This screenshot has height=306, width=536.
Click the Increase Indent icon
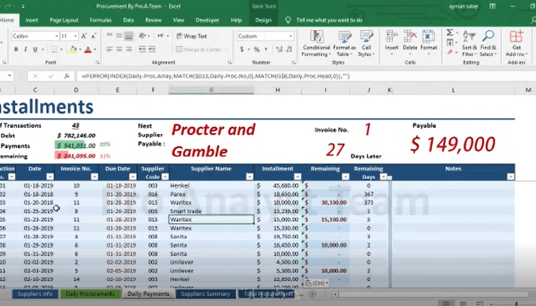(x=152, y=49)
